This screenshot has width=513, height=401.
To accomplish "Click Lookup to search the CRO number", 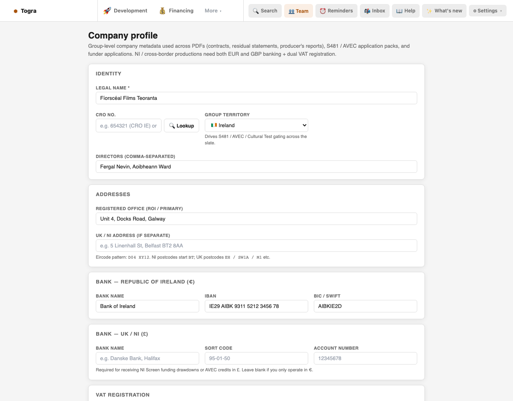I will (x=182, y=126).
